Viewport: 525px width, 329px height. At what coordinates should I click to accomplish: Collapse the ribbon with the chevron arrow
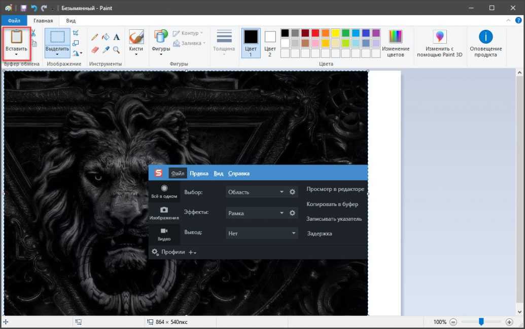pyautogui.click(x=509, y=21)
